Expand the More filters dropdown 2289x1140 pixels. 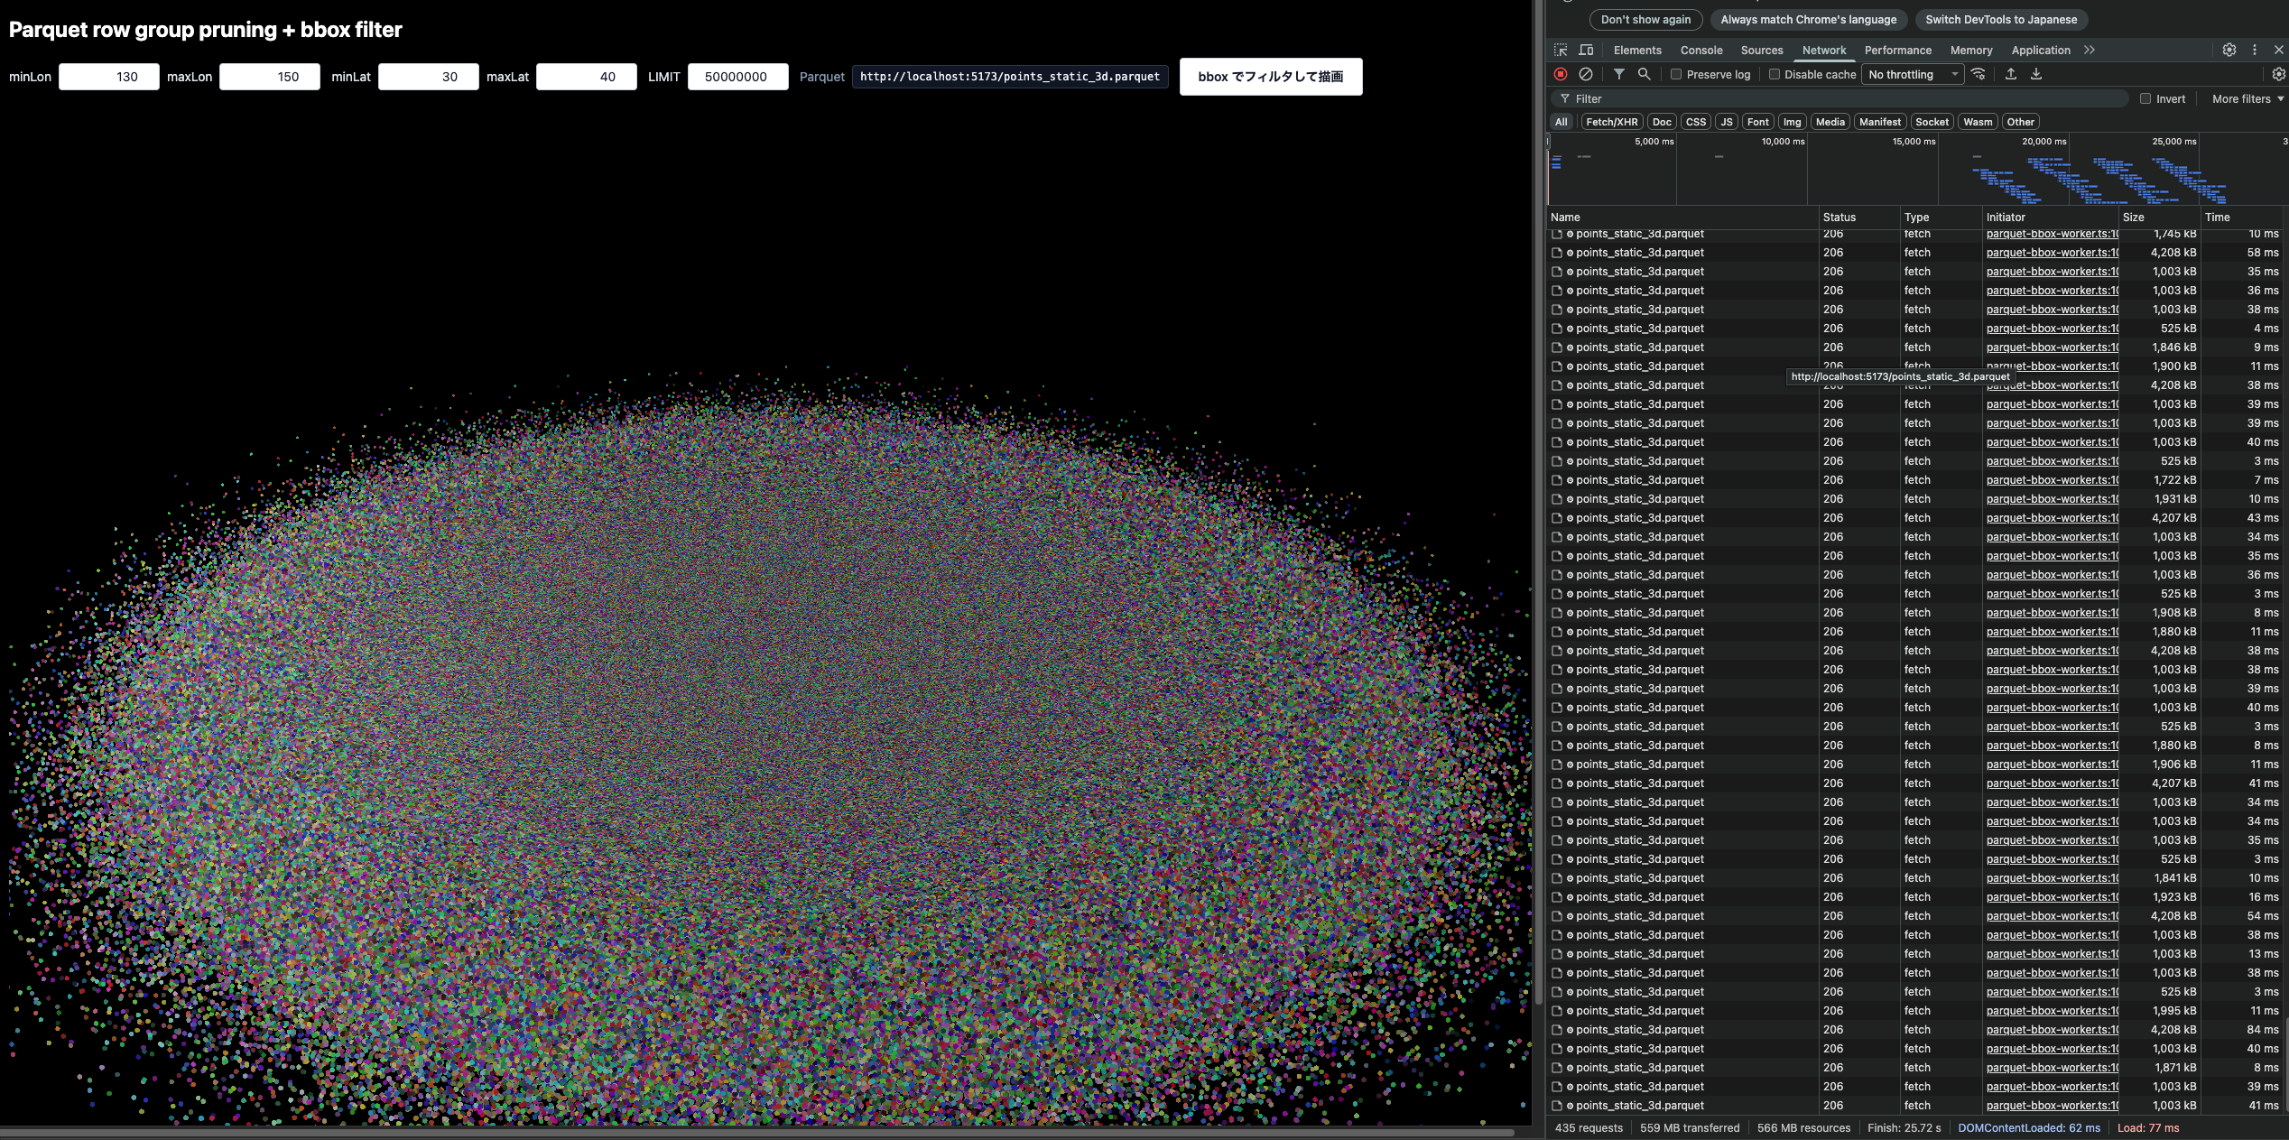coord(2247,99)
